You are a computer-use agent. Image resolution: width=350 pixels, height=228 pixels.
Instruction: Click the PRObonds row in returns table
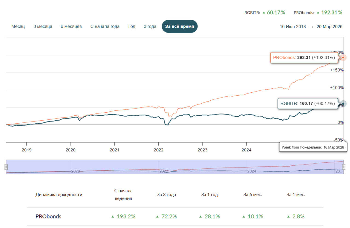click(x=175, y=217)
